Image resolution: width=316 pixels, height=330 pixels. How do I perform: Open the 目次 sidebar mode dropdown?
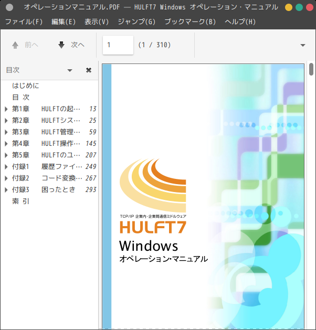[70, 70]
